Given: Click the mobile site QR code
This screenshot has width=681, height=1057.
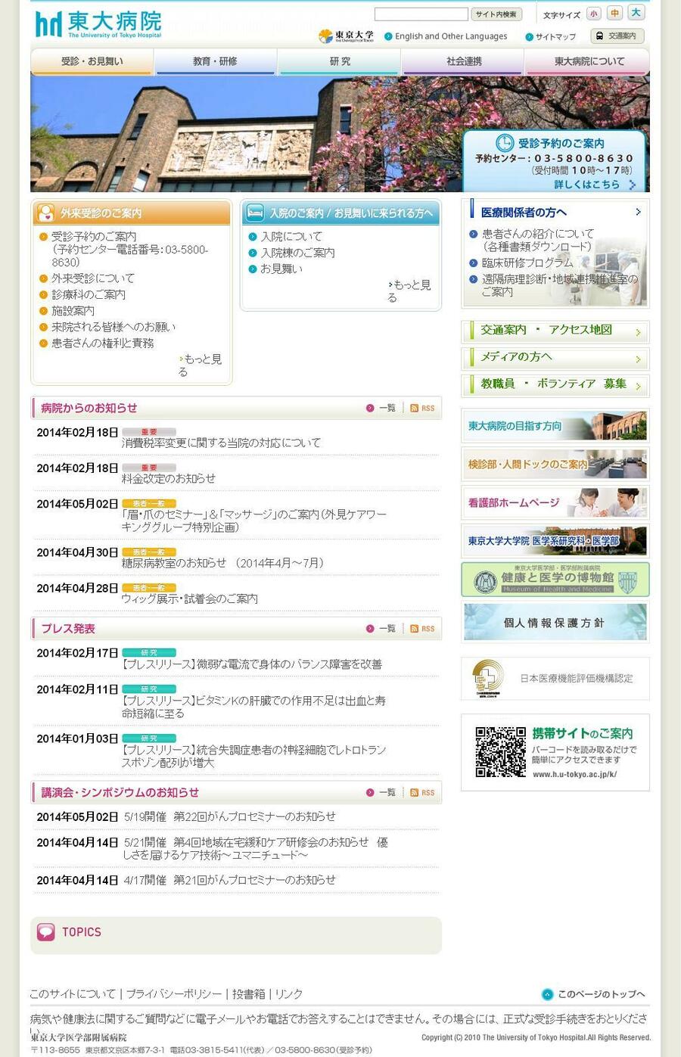Looking at the screenshot, I should pyautogui.click(x=500, y=752).
